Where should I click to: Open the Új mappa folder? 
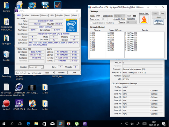coord(6,40)
